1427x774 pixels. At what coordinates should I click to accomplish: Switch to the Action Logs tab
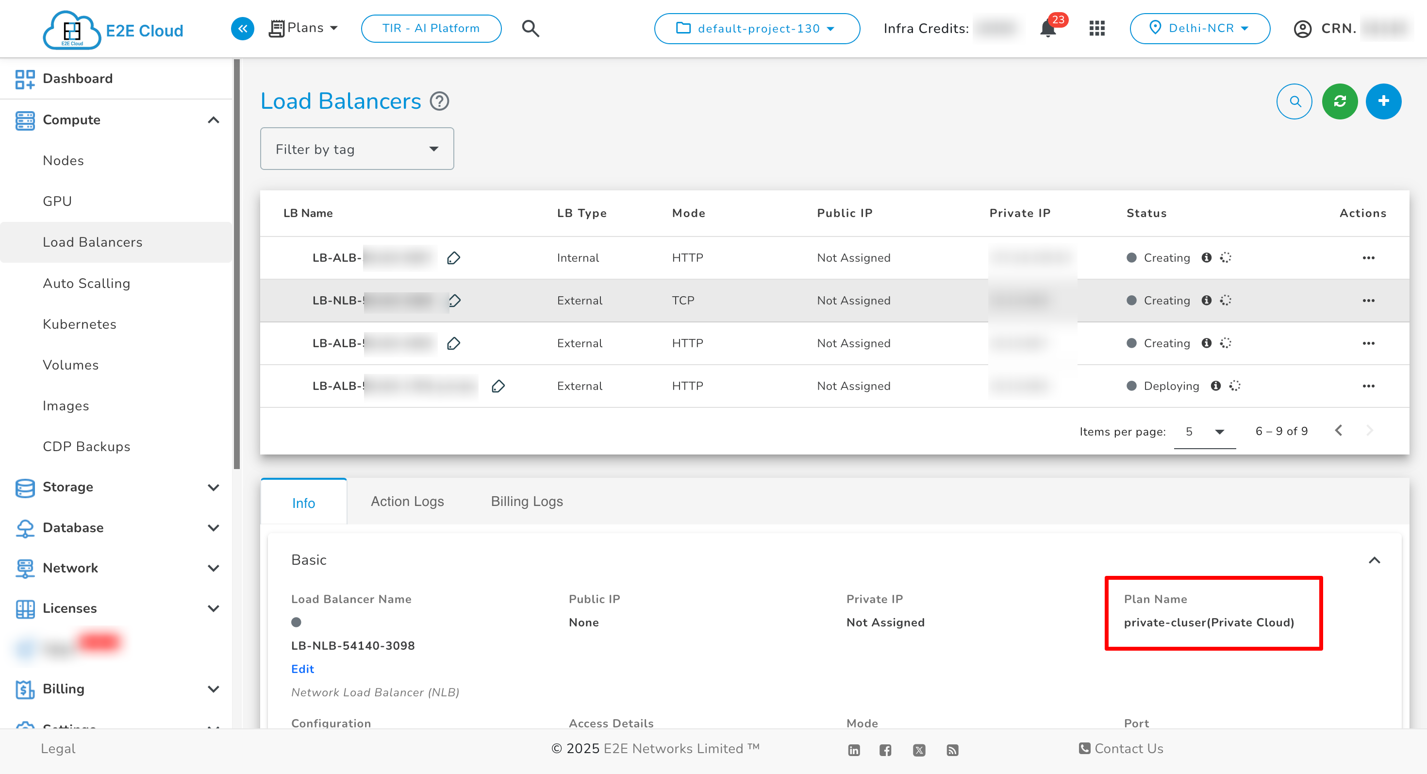click(407, 501)
